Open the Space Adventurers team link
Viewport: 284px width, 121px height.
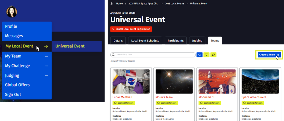click(254, 97)
